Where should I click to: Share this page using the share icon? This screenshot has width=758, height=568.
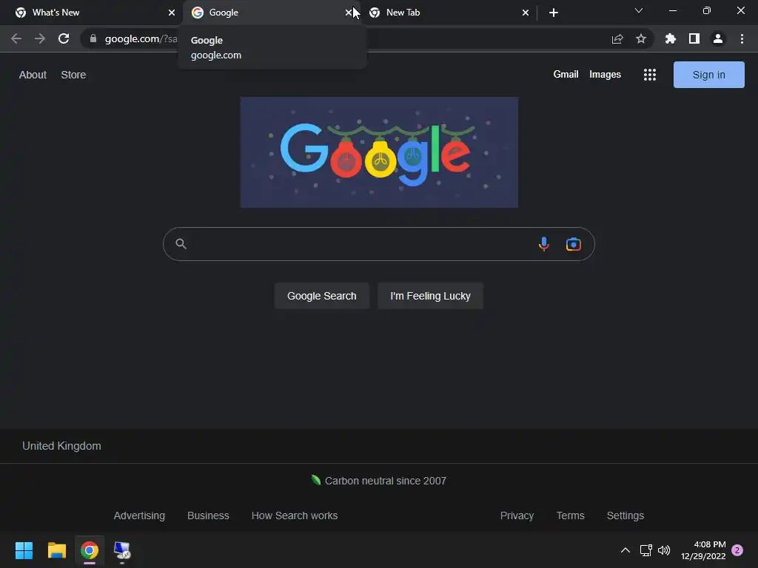(617, 38)
